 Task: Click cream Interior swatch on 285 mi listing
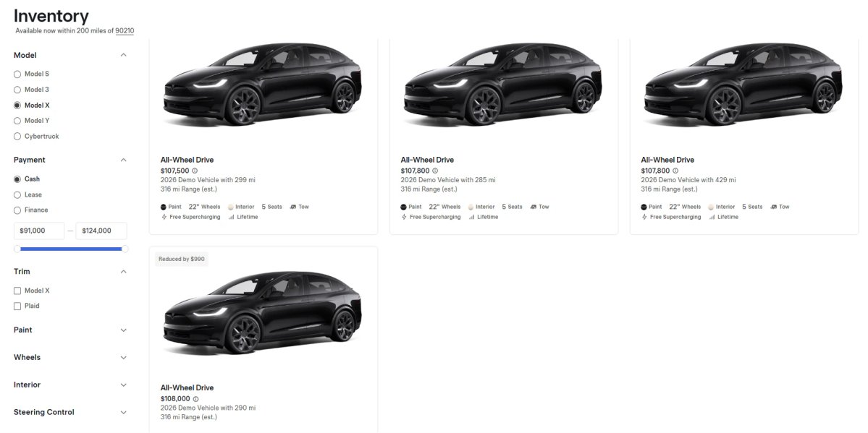pos(471,207)
